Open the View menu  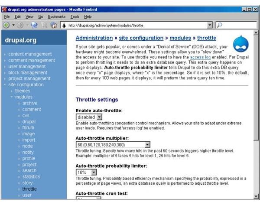29,16
